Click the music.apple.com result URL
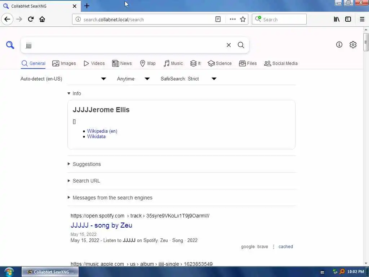Screen dimensions: 369x277 (141, 264)
